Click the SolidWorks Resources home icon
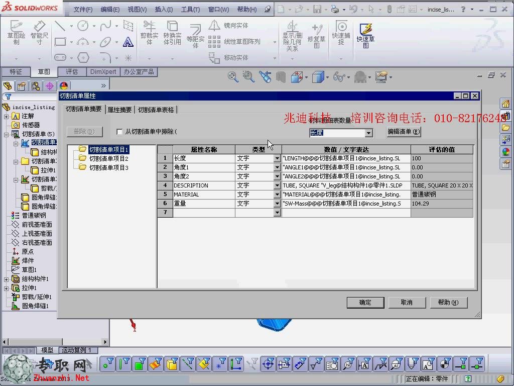The image size is (514, 386). 505,104
